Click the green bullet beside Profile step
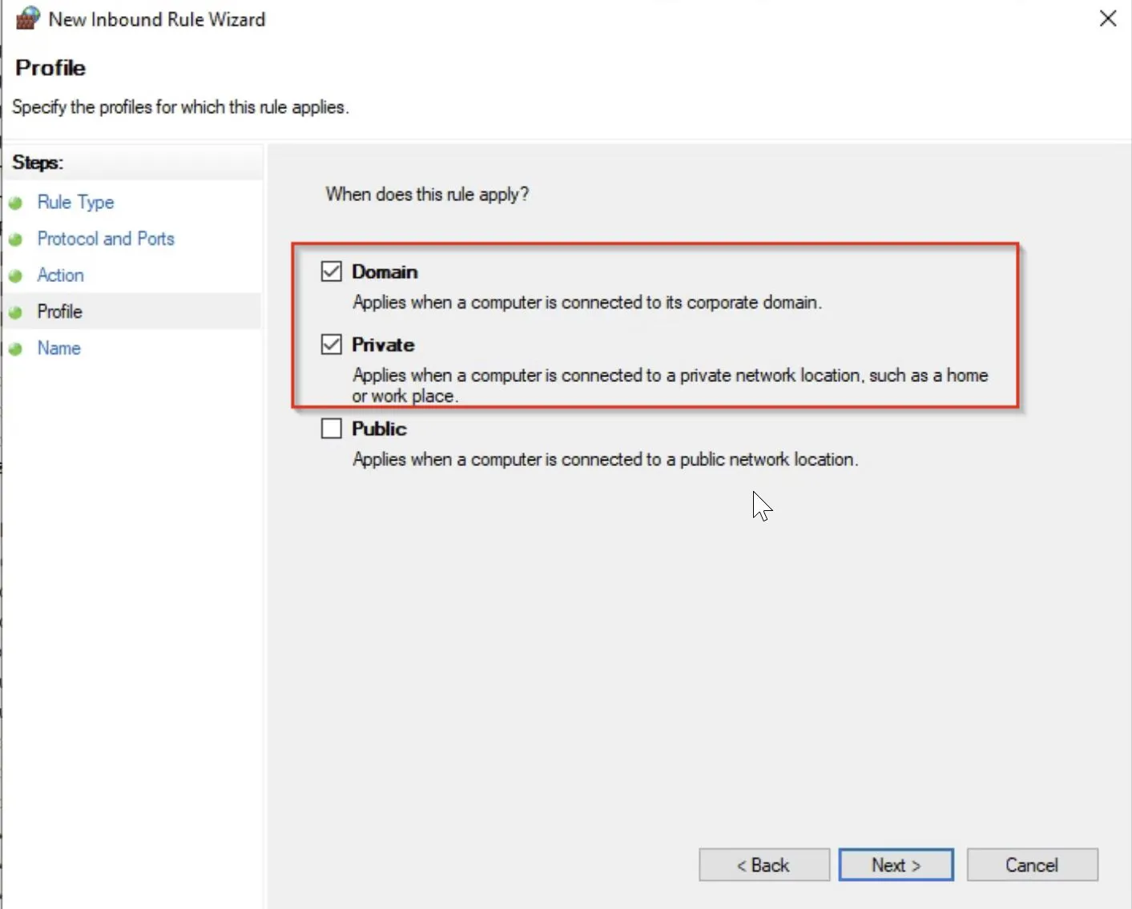The width and height of the screenshot is (1132, 909). tap(15, 312)
